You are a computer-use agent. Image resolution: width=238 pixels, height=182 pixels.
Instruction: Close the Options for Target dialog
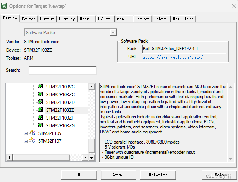pos(233,6)
